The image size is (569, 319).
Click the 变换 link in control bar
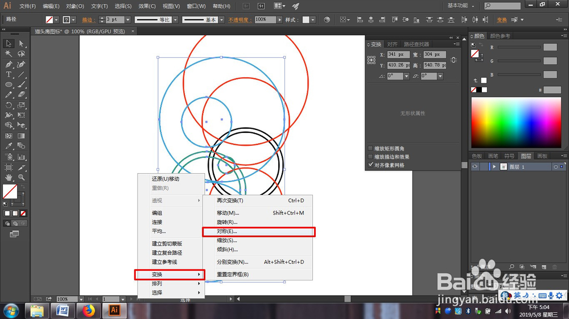[502, 20]
